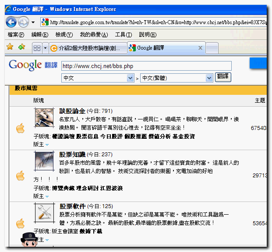
Task: Open the 版主會議室 subforum link
Action: 65,231
